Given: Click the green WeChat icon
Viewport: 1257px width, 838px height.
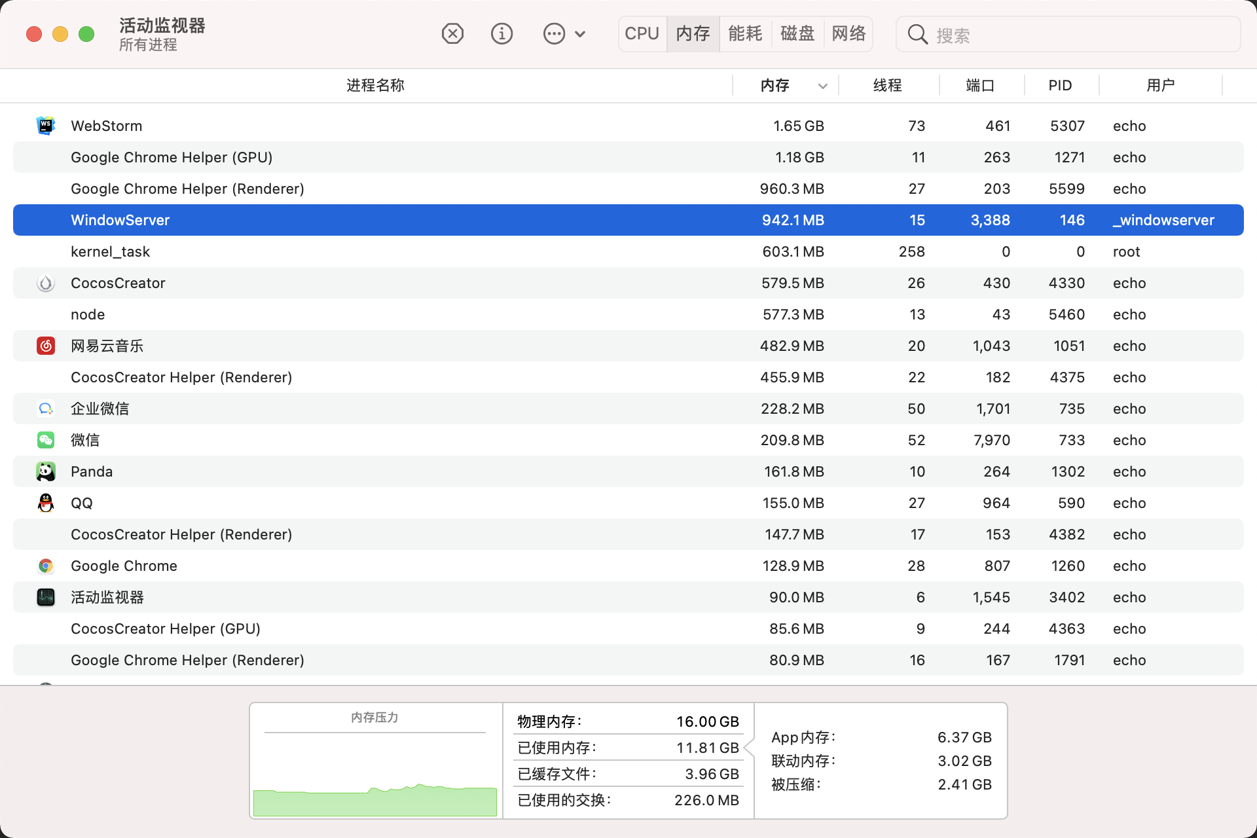Looking at the screenshot, I should tap(46, 440).
